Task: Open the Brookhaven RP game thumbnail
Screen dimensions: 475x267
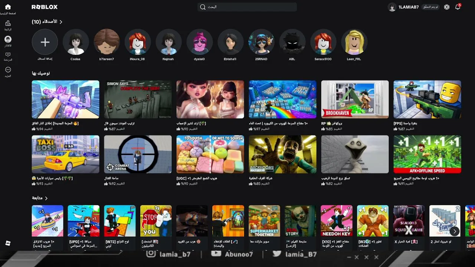Action: tap(355, 99)
